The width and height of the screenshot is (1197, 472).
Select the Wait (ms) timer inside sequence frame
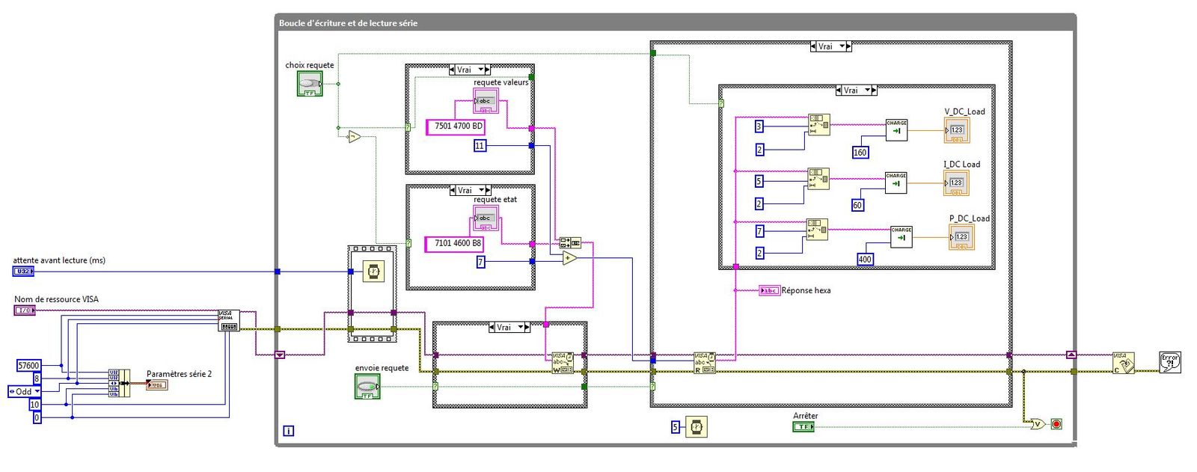373,271
